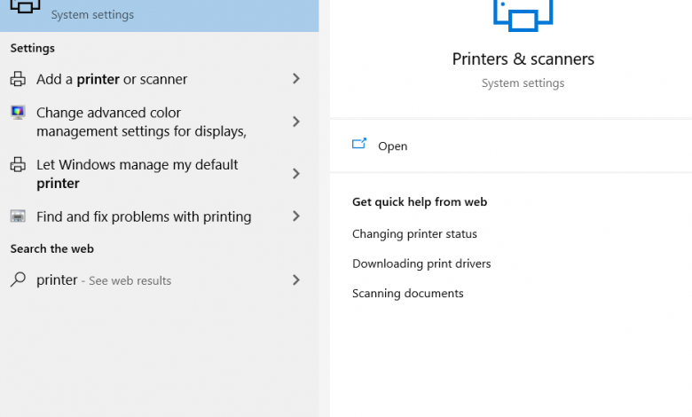Expand the Find and fix problems with printing arrow
Viewport: 692px width, 417px height.
click(296, 216)
